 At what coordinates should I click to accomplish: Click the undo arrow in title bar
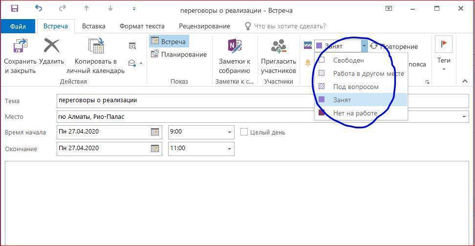pos(39,9)
